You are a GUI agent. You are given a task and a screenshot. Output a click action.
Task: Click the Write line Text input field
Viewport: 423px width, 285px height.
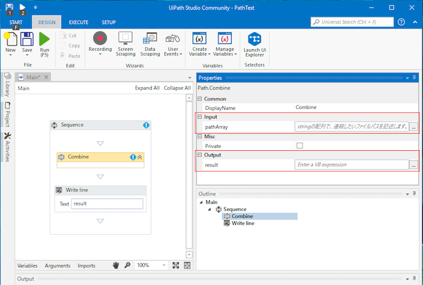tap(107, 204)
